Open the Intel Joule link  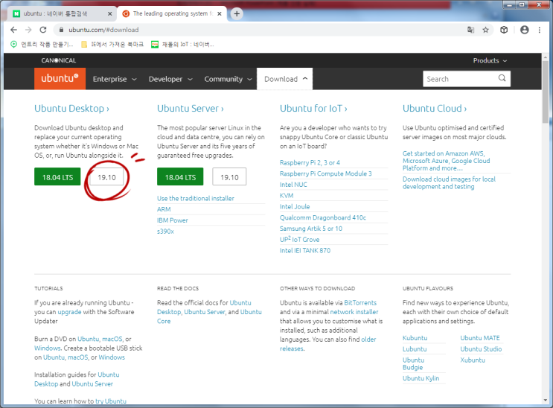295,206
